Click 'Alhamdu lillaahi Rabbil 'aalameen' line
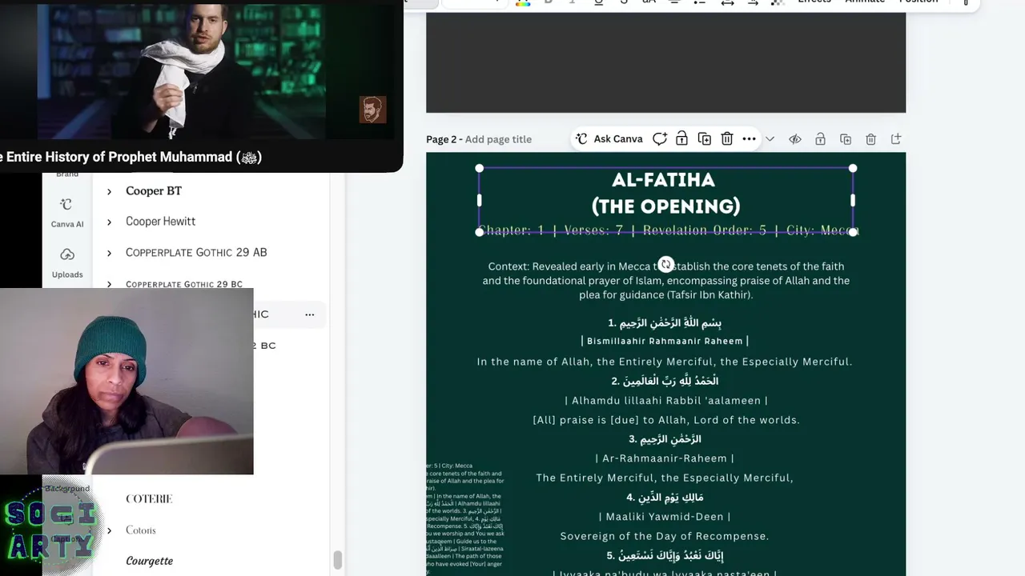This screenshot has width=1025, height=576. coord(666,400)
